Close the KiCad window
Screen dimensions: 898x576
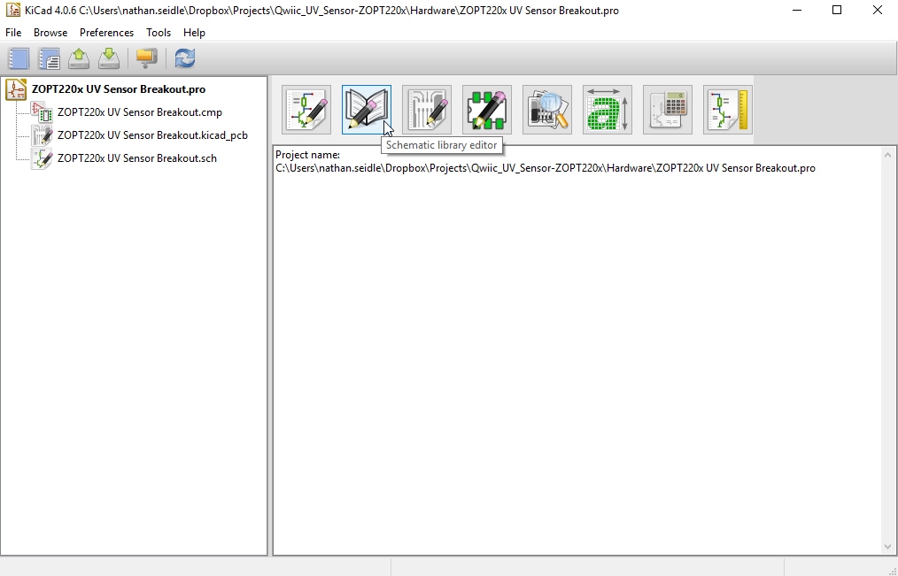pos(878,10)
